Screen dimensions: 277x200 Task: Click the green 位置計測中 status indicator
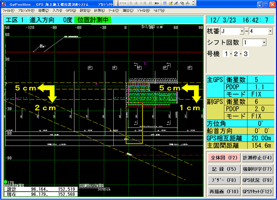tap(92, 20)
